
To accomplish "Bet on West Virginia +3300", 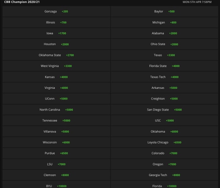I will click(x=56, y=66).
